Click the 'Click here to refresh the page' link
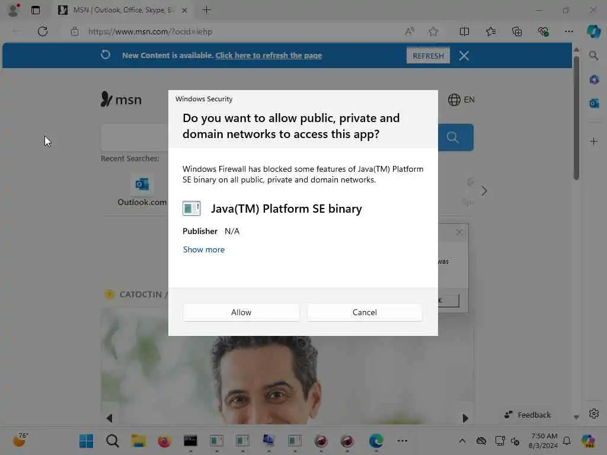Screen dimensions: 607x455 tap(269, 55)
